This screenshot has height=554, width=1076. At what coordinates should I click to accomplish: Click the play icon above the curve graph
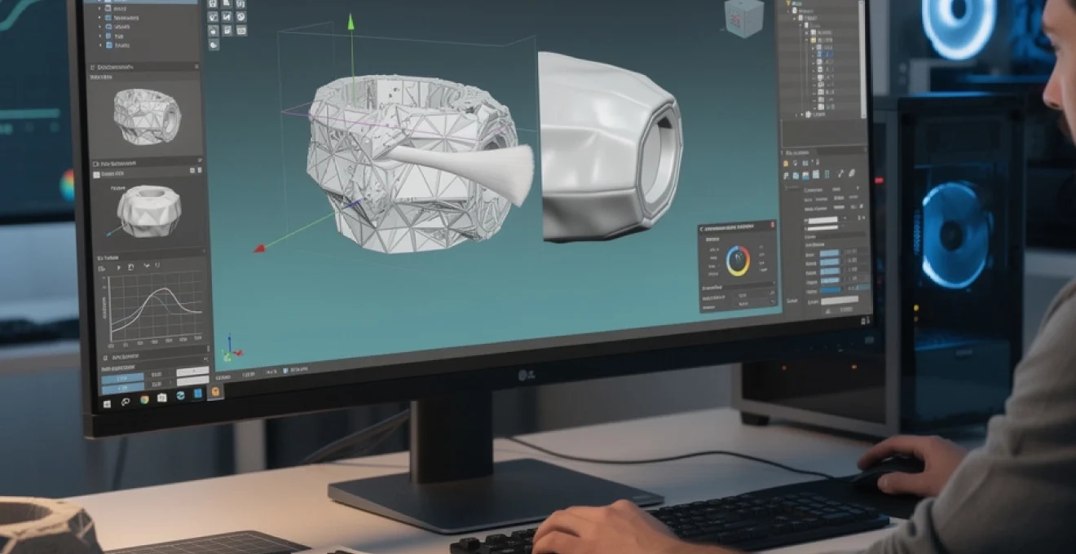pos(118,266)
